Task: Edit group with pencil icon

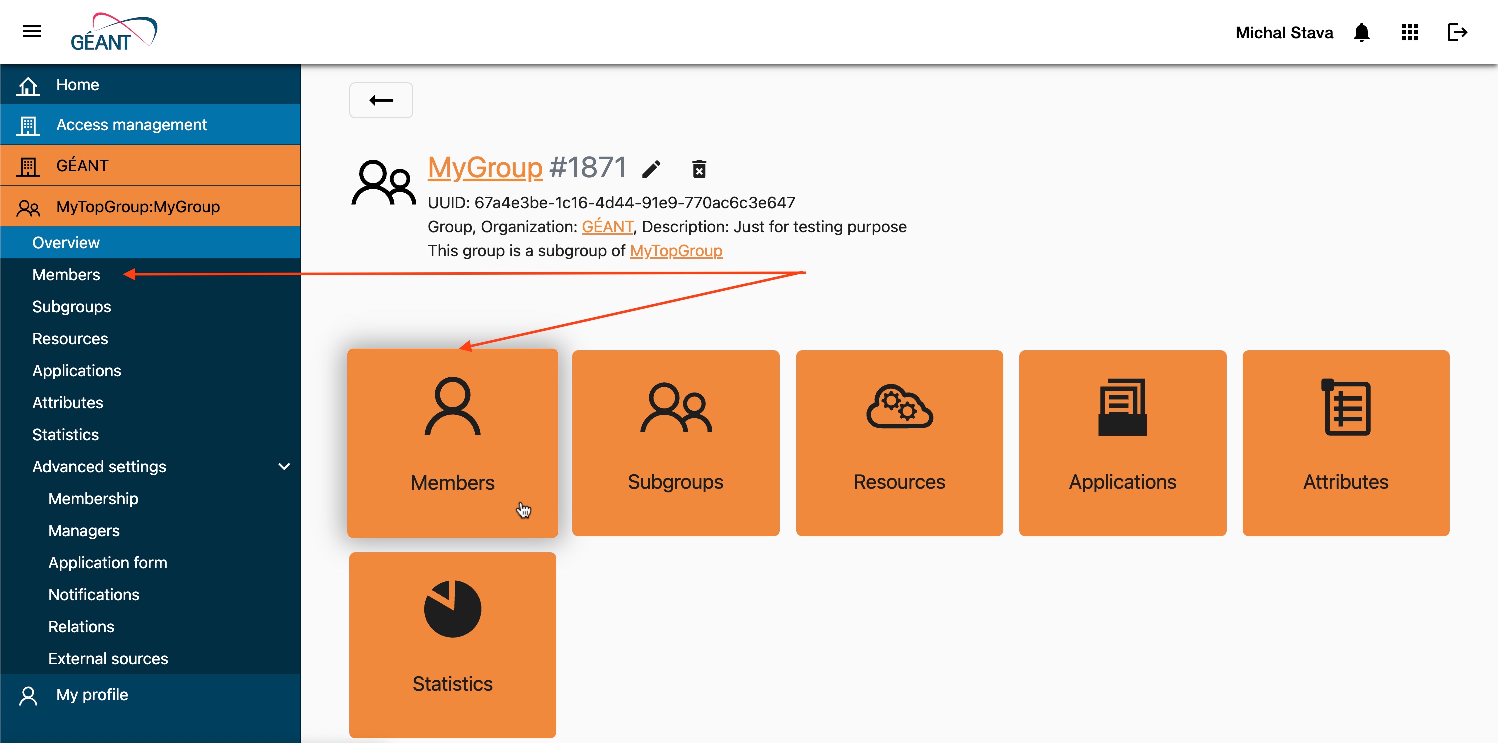Action: click(651, 169)
